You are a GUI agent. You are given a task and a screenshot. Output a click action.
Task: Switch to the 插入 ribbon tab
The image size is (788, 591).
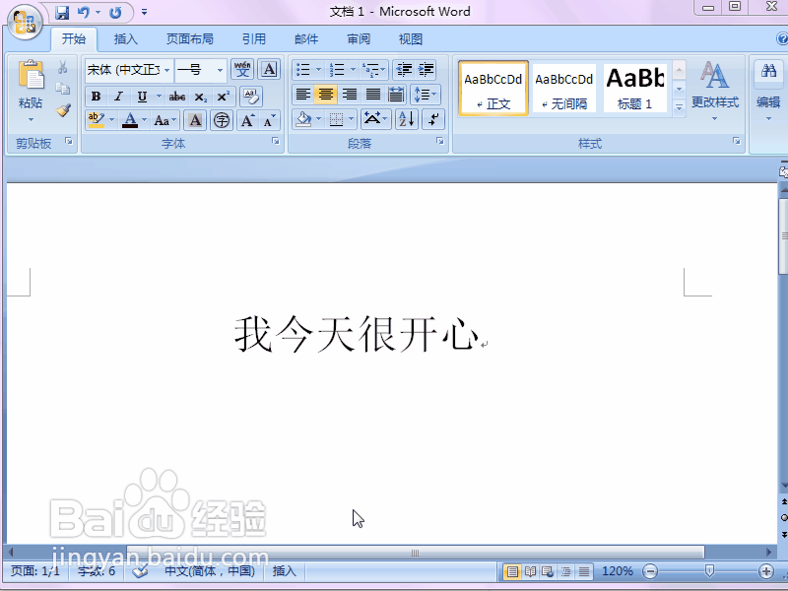click(126, 38)
